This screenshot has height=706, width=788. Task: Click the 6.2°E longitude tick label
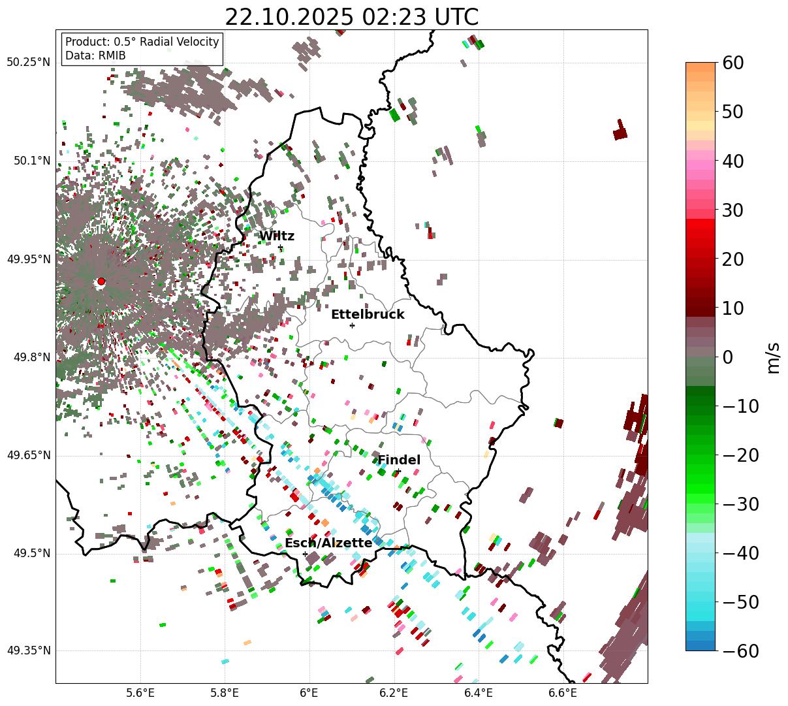(394, 692)
